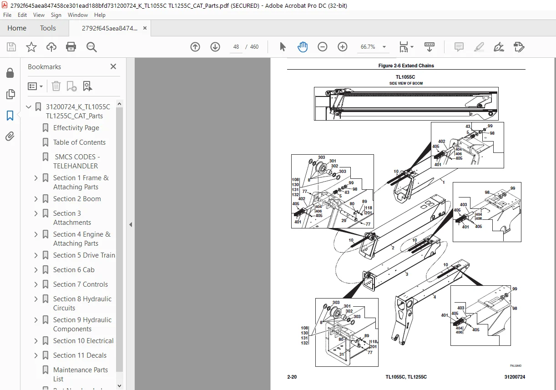
Task: Toggle the bookmarks panel icon
Action: 10,116
